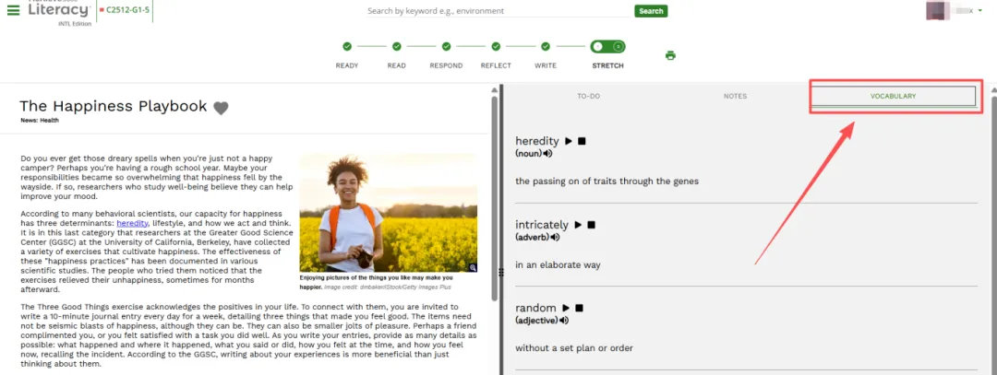This screenshot has height=375, width=997.
Task: Click the green Search button
Action: (651, 11)
